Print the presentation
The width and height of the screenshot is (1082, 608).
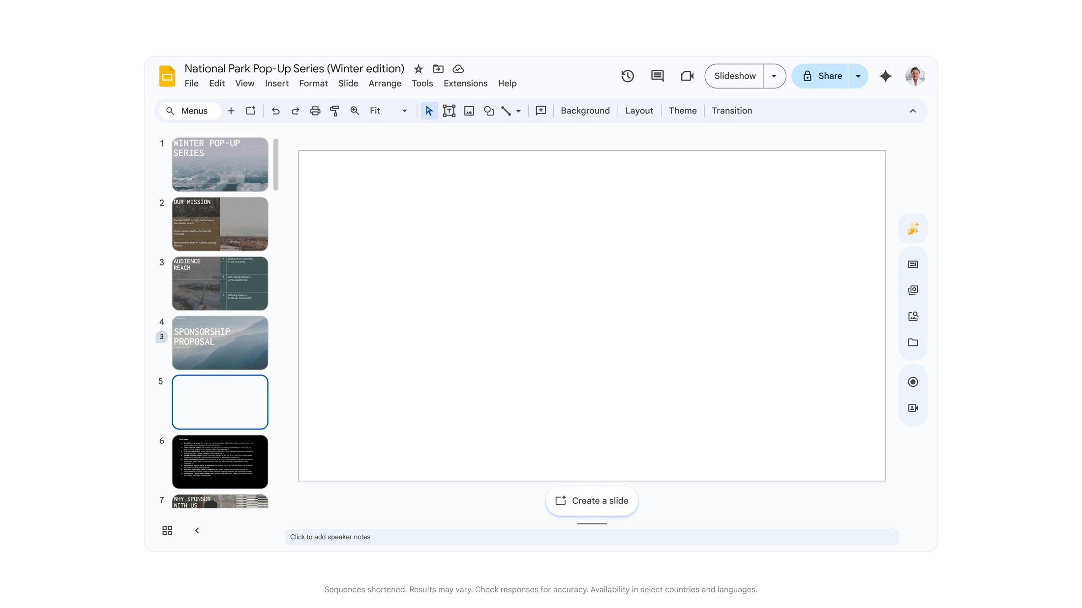[x=315, y=111]
